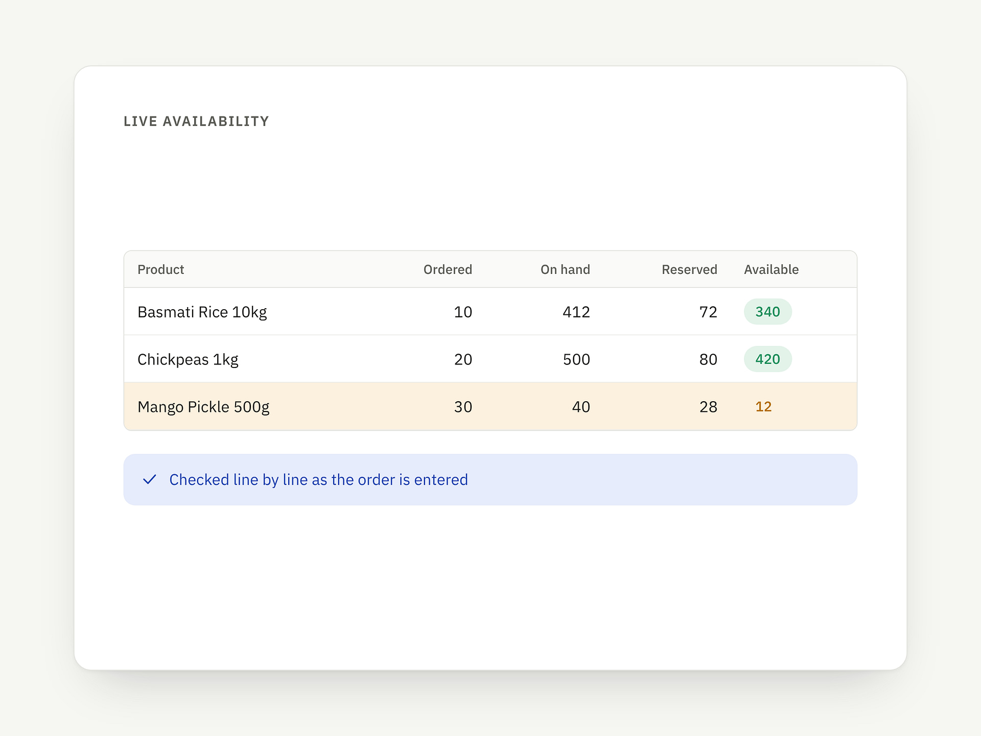Click the 'LIVE AVAILABILITY' heading
981x736 pixels.
(x=196, y=121)
